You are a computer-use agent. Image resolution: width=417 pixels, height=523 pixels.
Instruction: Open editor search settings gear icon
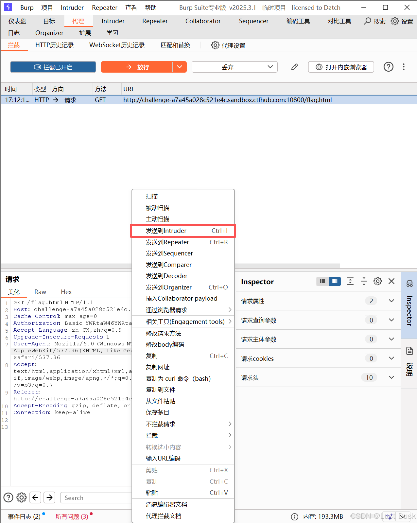(x=22, y=497)
